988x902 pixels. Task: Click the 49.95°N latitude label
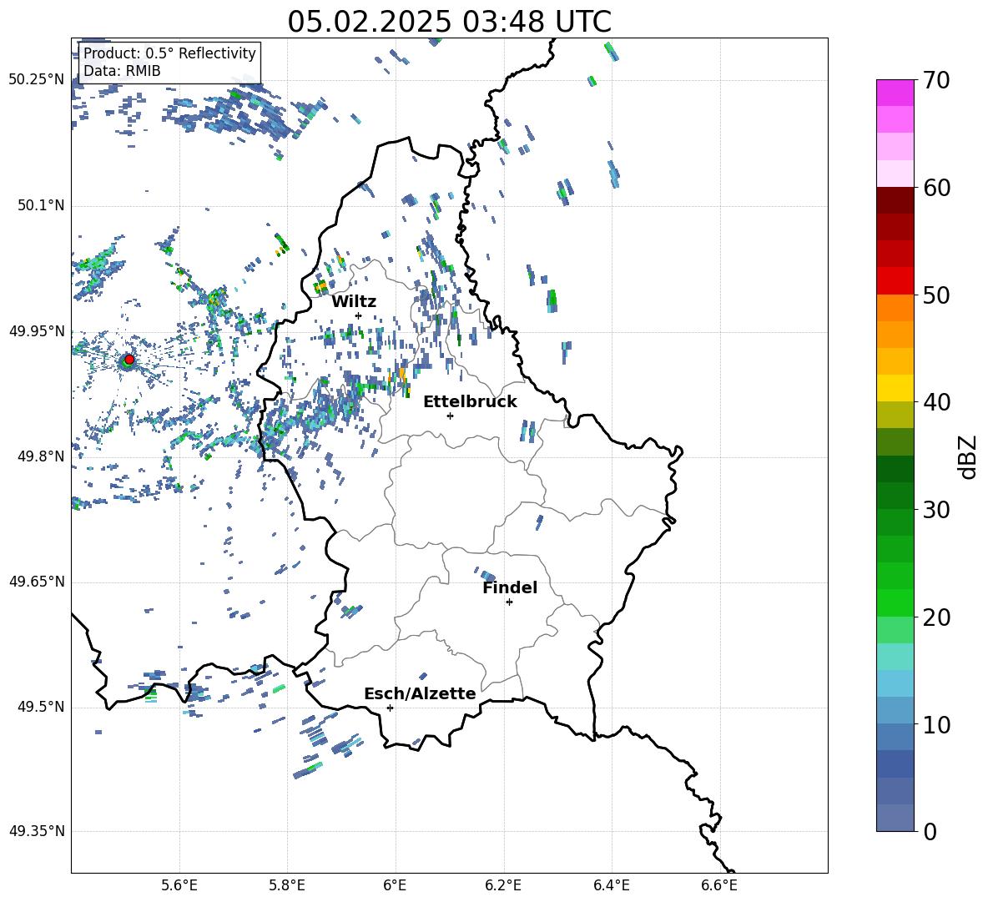pyautogui.click(x=37, y=330)
